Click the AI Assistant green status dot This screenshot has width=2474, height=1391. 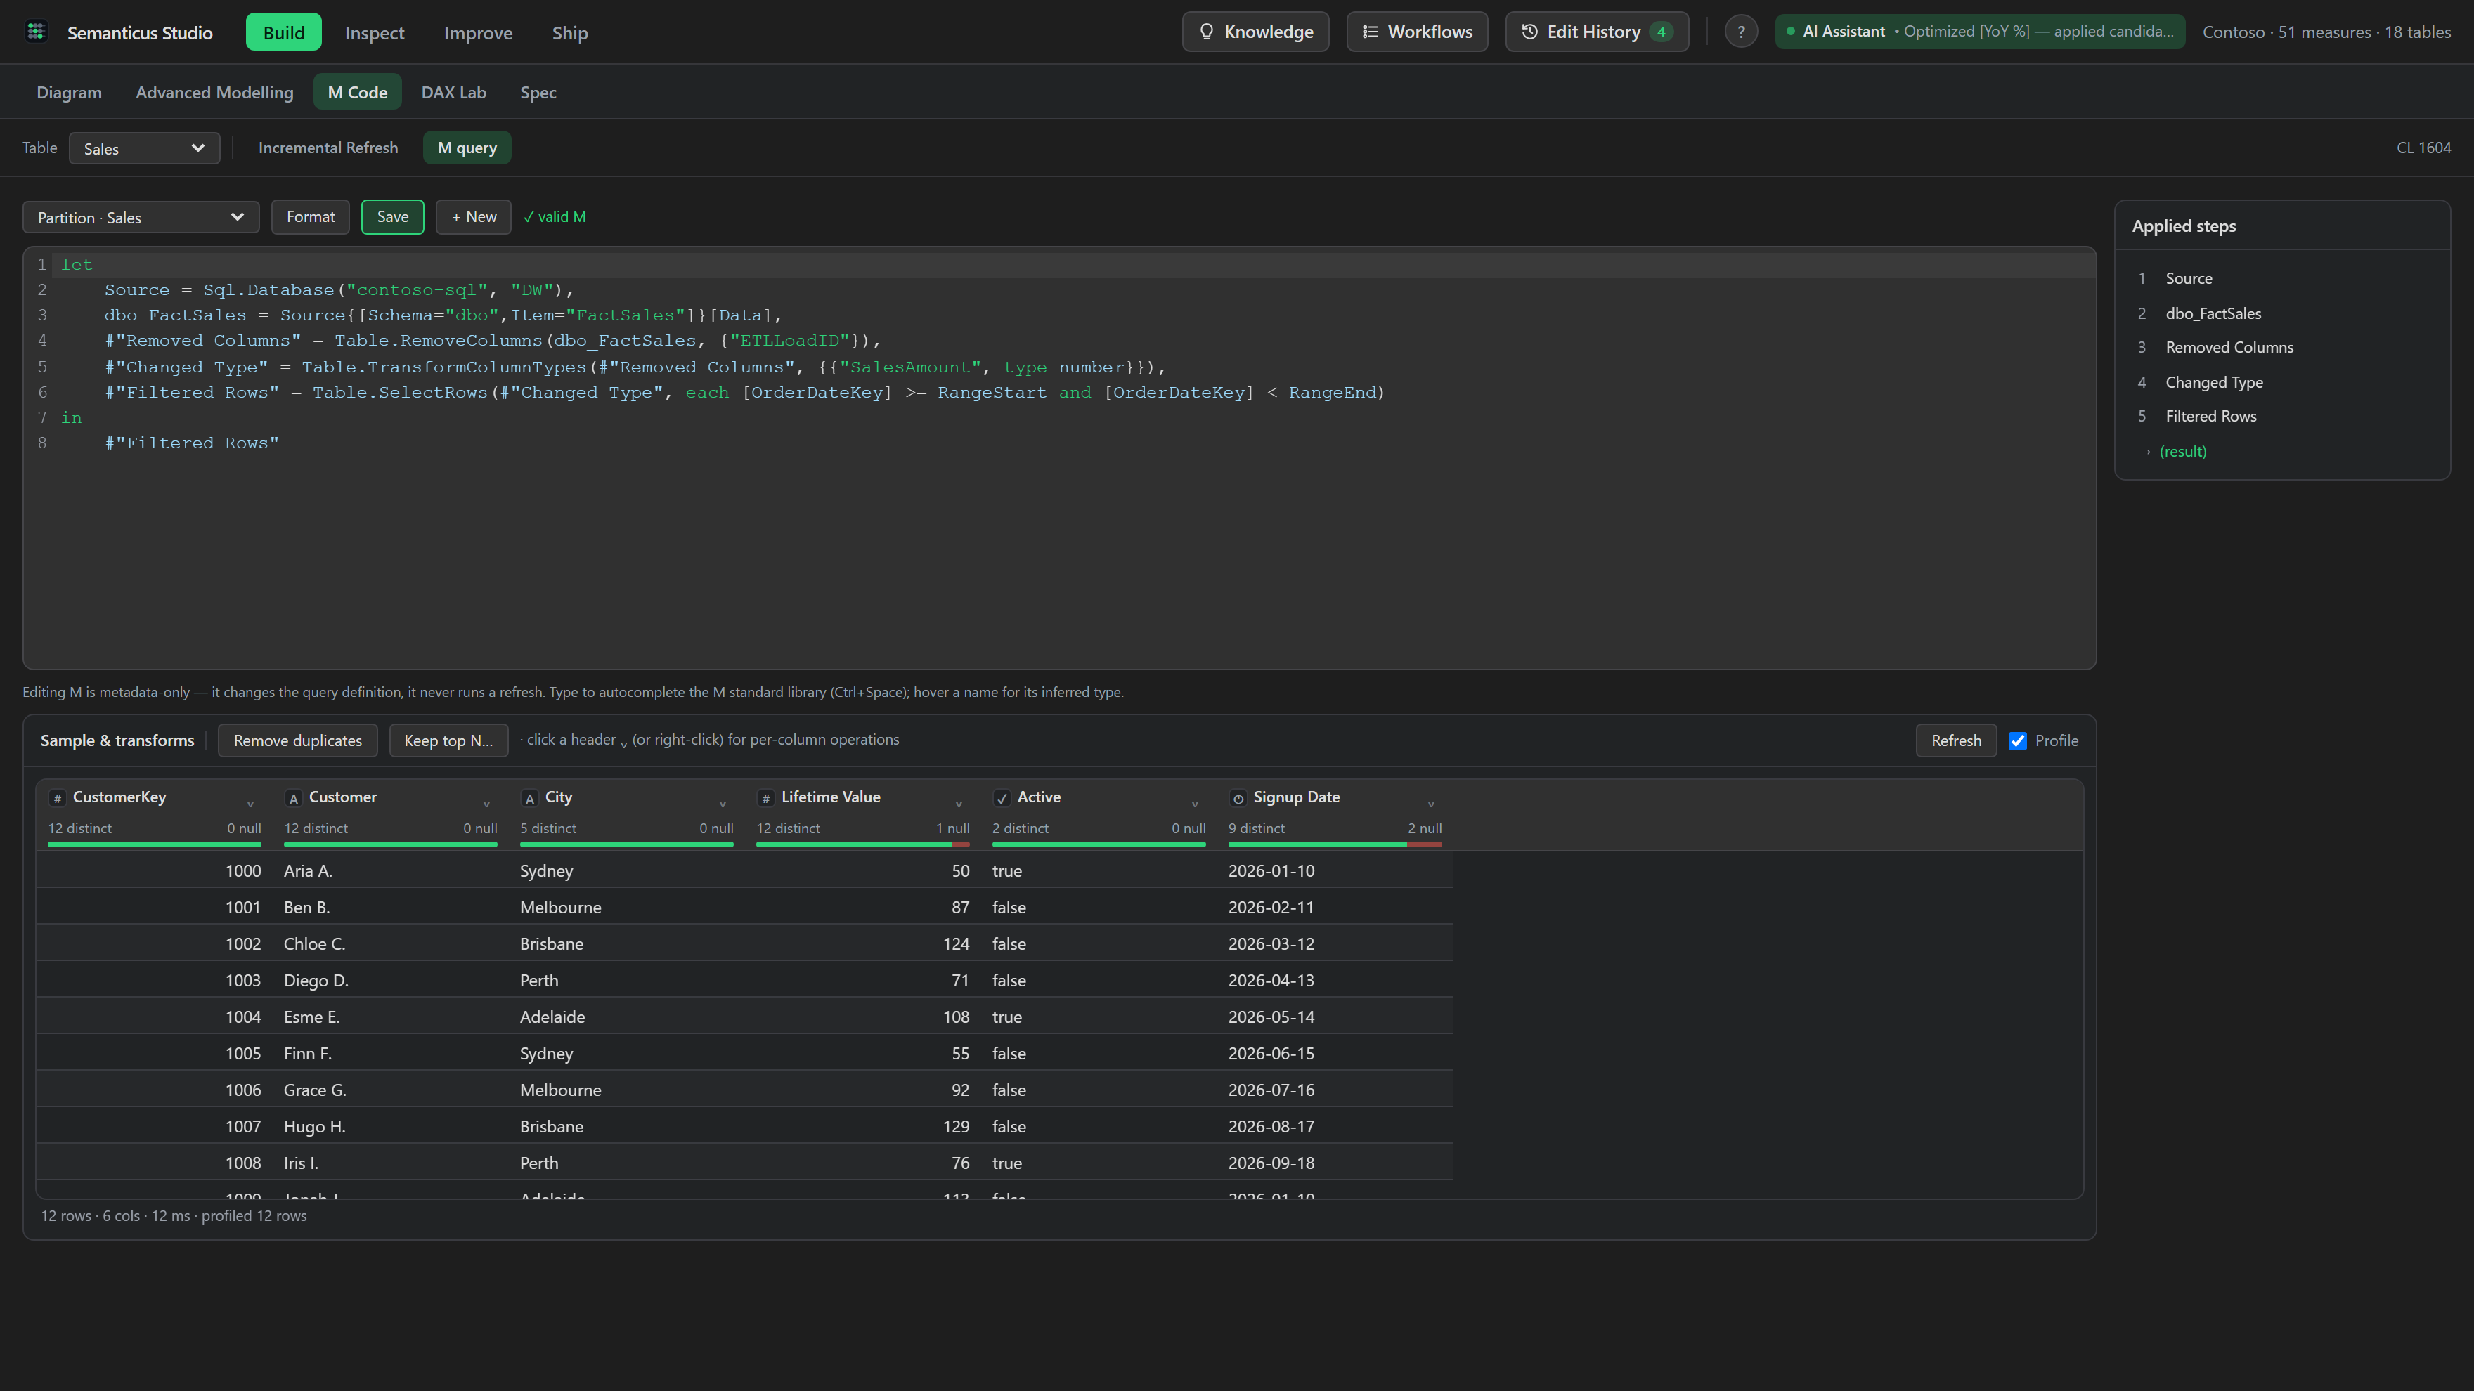(1790, 32)
